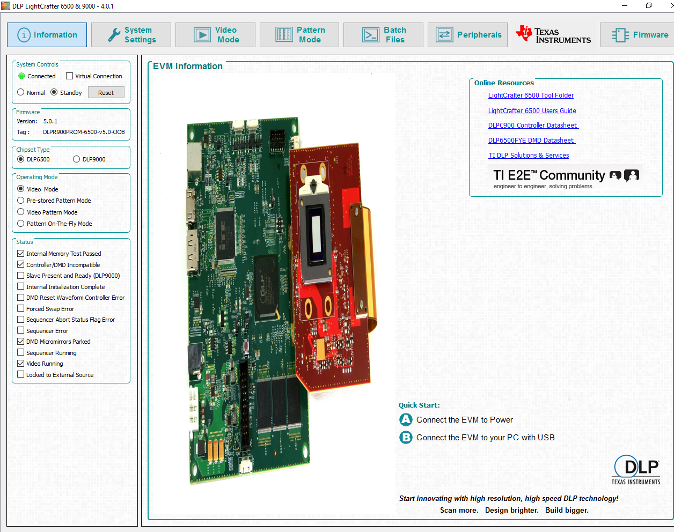Image resolution: width=674 pixels, height=532 pixels.
Task: Toggle DMD Micromirrors Parked checkbox
Action: coord(21,342)
